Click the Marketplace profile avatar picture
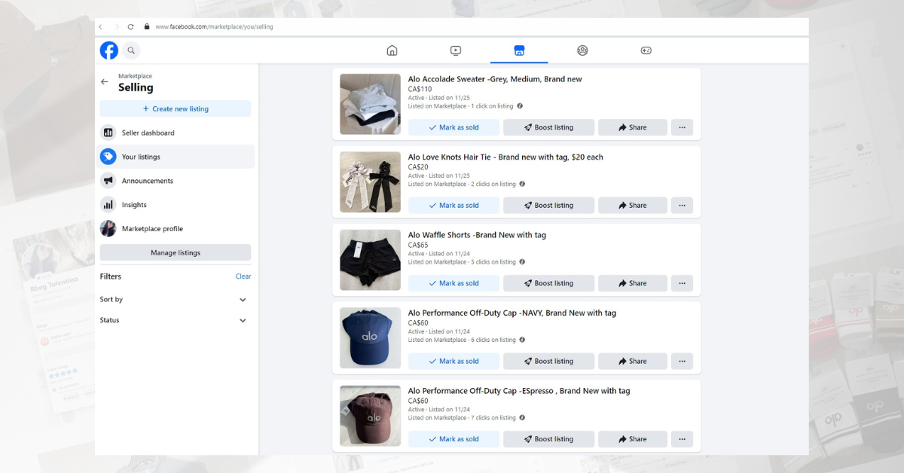This screenshot has height=473, width=904. (x=108, y=229)
